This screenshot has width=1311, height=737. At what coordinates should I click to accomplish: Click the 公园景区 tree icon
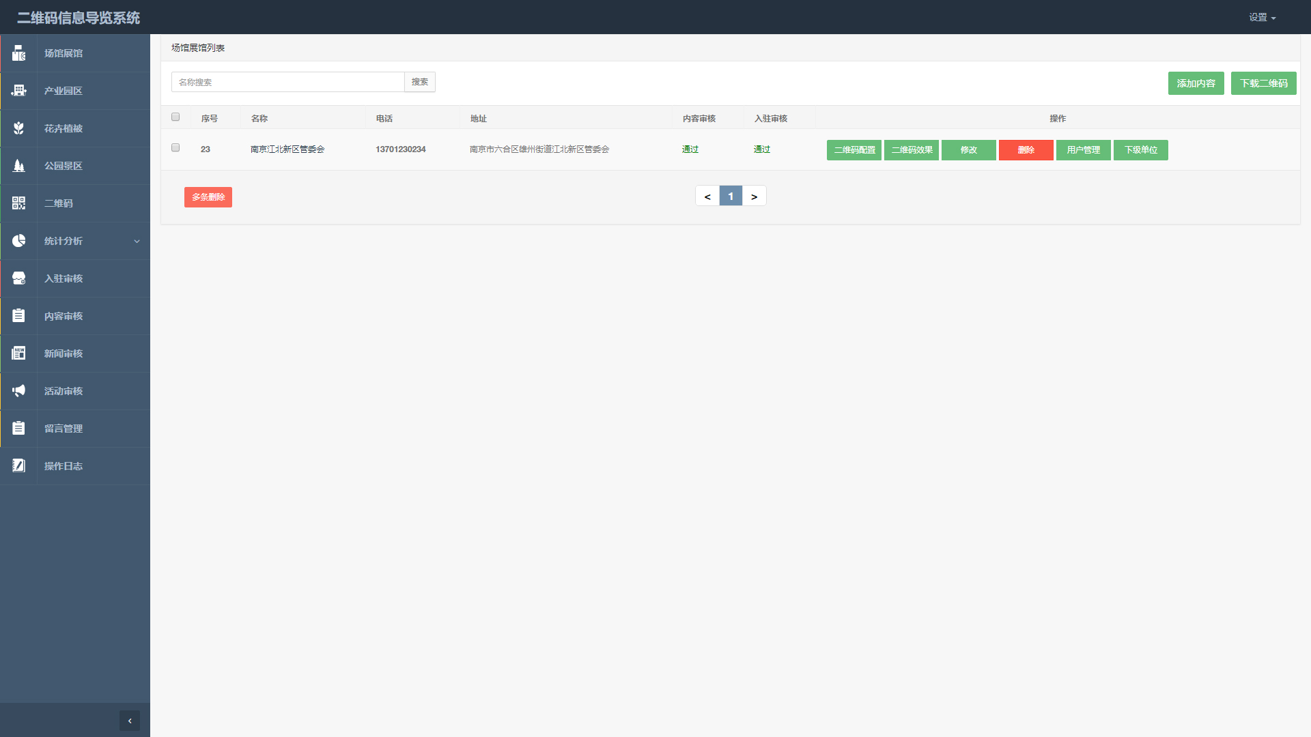coord(18,166)
